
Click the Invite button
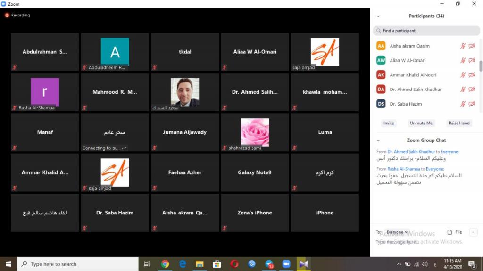click(x=389, y=123)
